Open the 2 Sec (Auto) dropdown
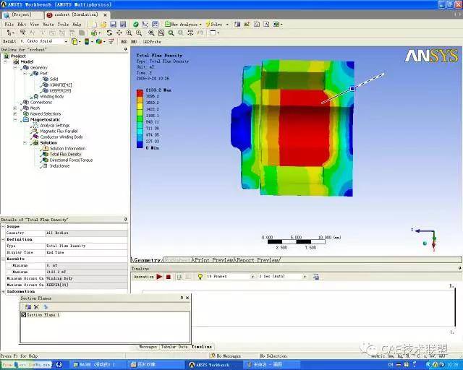The image size is (463, 370). pyautogui.click(x=305, y=277)
